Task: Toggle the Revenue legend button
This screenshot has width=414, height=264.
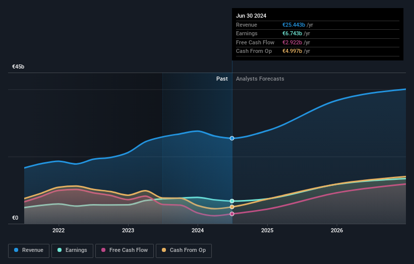Action: pyautogui.click(x=29, y=250)
